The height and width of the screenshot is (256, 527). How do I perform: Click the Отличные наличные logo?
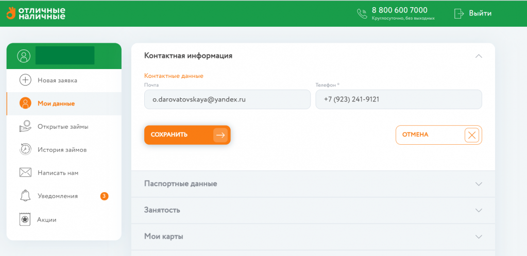tap(36, 13)
